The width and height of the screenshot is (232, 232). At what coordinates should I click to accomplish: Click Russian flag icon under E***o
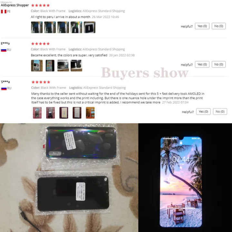4,50
